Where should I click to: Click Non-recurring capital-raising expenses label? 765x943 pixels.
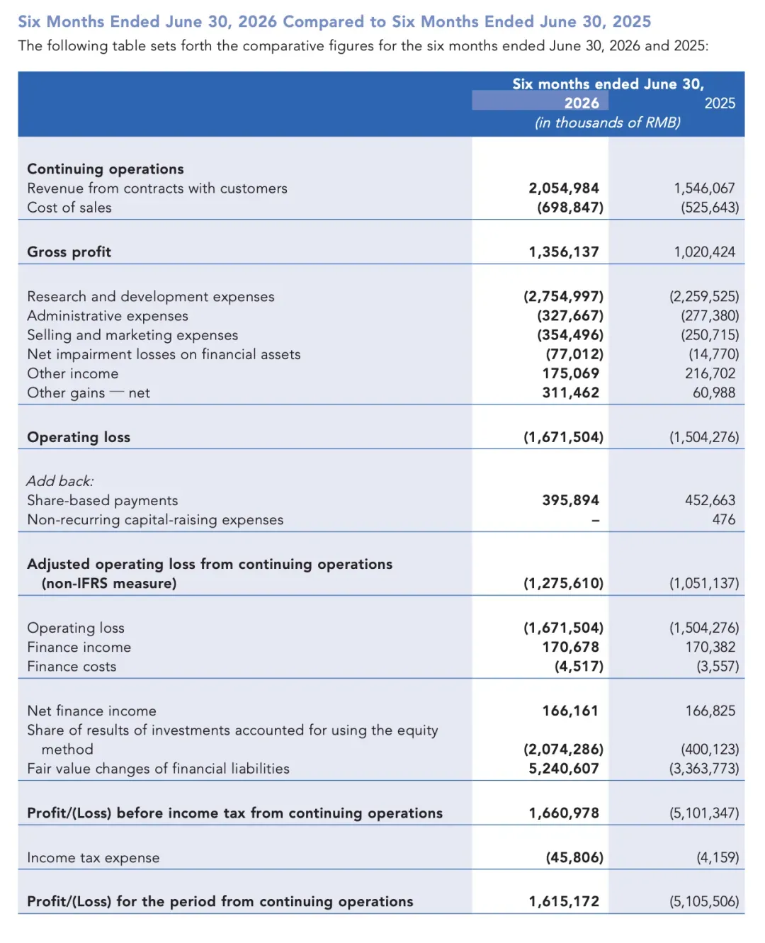coord(155,520)
